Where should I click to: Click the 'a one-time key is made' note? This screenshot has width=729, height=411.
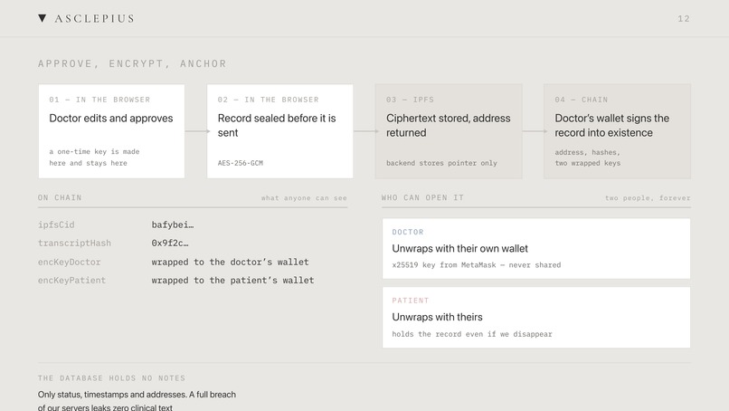coord(94,158)
